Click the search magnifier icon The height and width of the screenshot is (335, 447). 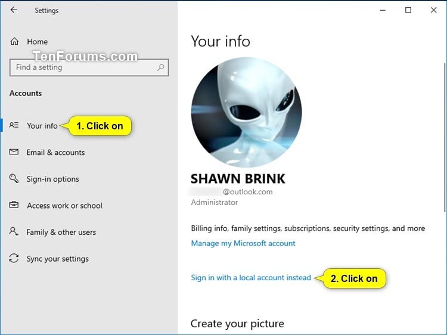click(x=161, y=67)
